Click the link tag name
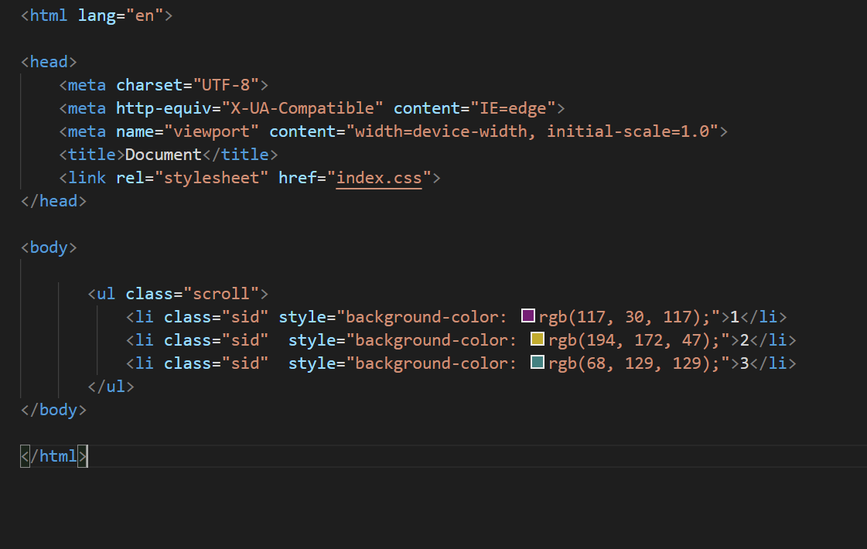This screenshot has width=867, height=549. click(x=87, y=178)
